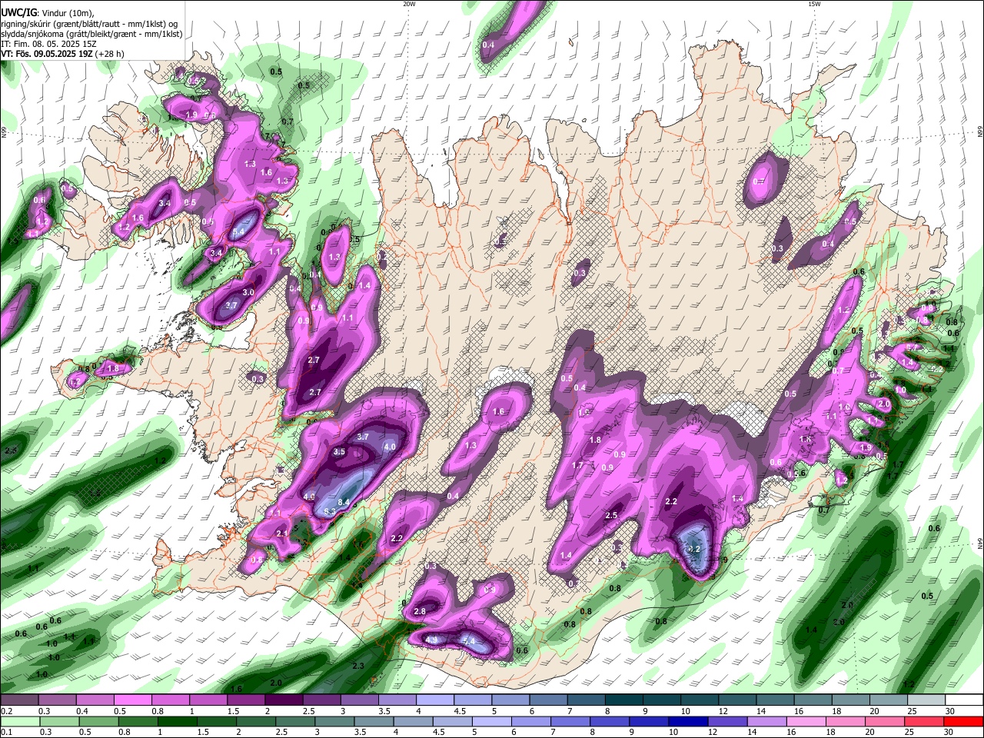Screen dimensions: 984x738
Task: Click the 'rigning/skúrir' legend description line
Action: [x=90, y=24]
